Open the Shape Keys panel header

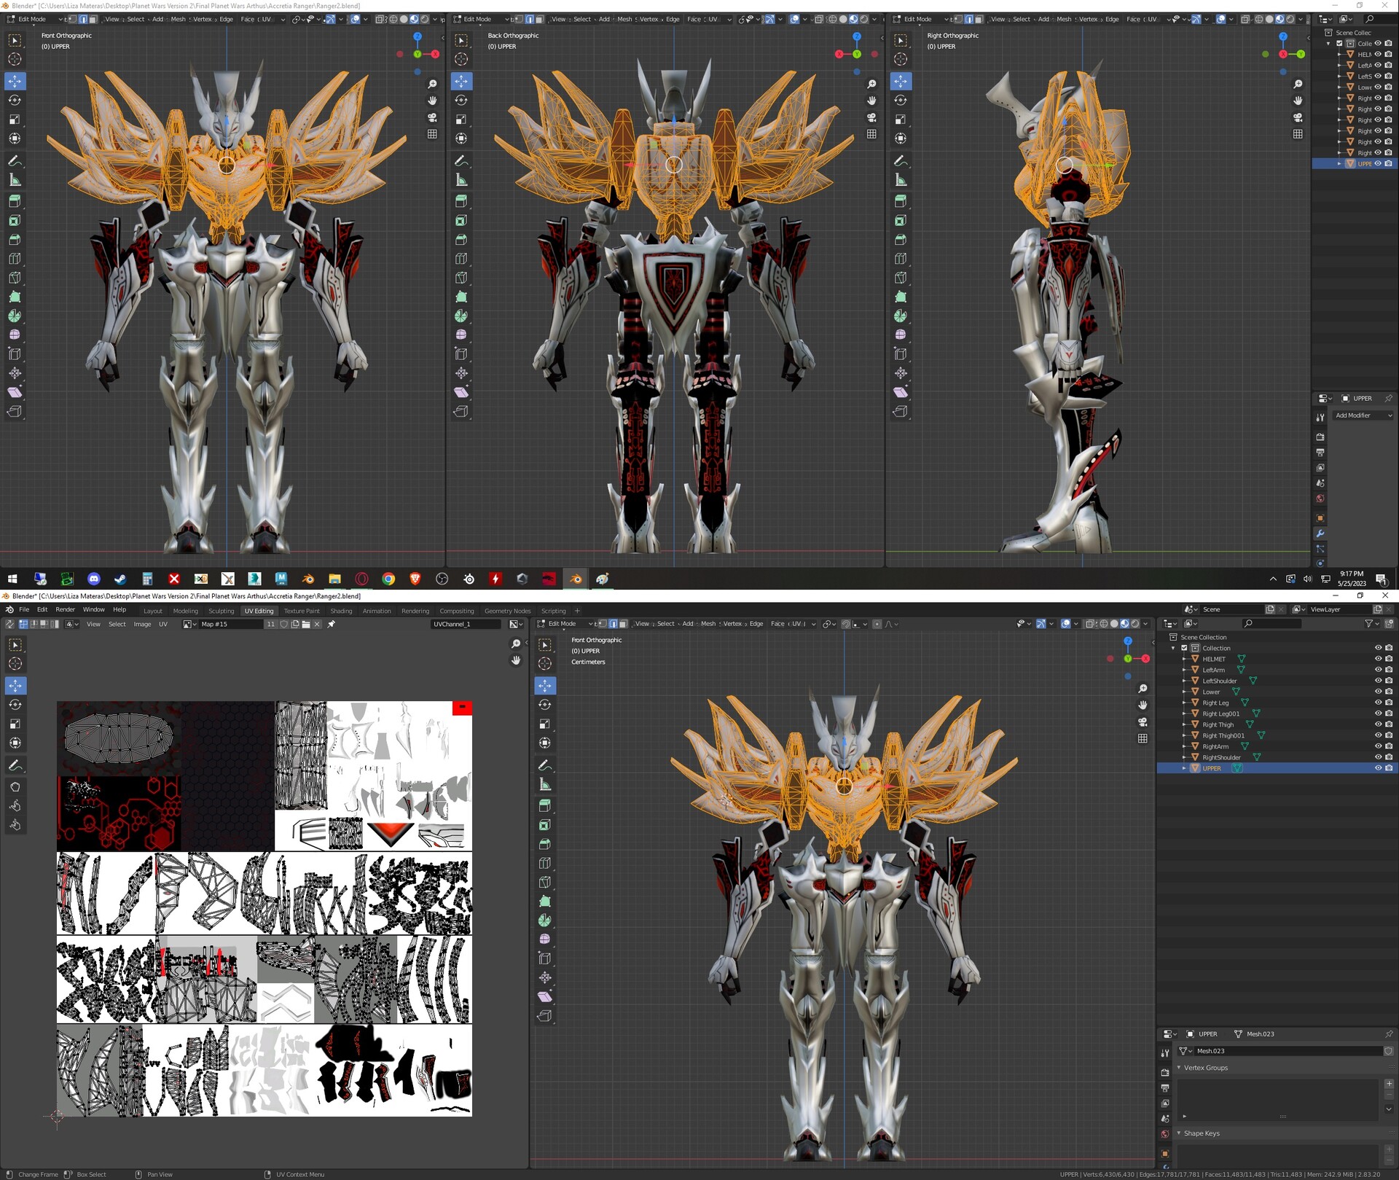click(1203, 1133)
